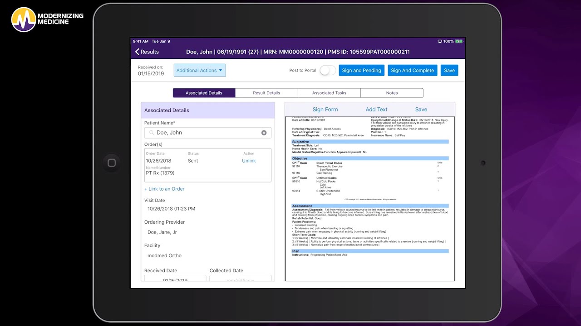Click the top Save button

[x=449, y=70]
